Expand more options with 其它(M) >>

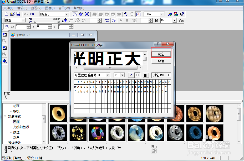pyautogui.click(x=161, y=75)
